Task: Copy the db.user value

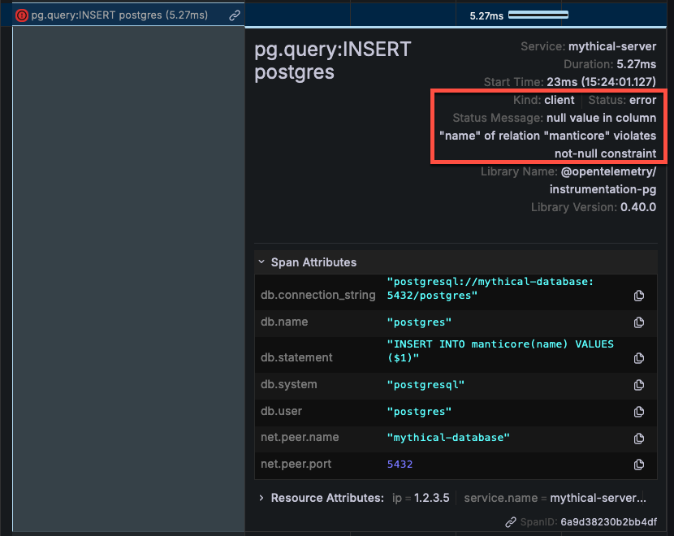Action: click(639, 412)
